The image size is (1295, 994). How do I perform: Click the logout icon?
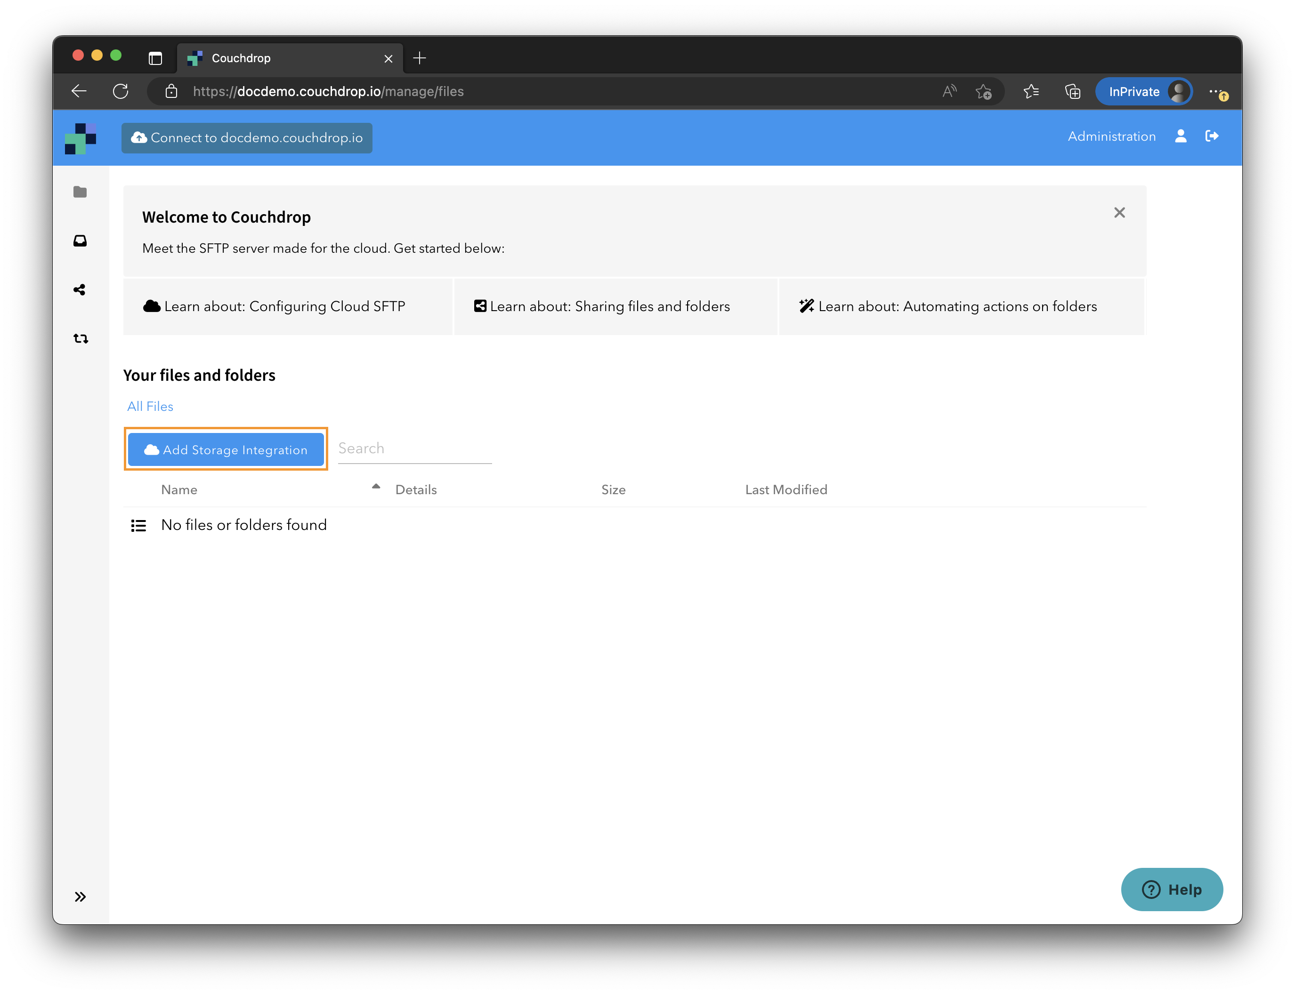pyautogui.click(x=1212, y=136)
